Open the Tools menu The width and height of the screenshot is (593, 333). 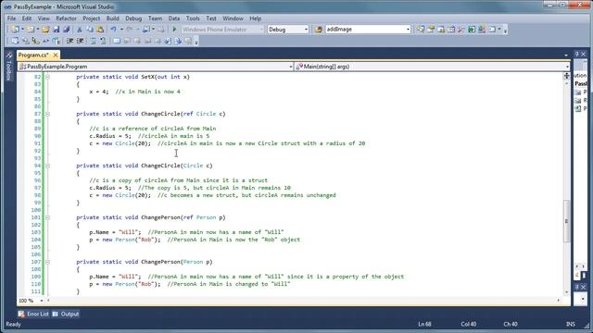pos(193,18)
